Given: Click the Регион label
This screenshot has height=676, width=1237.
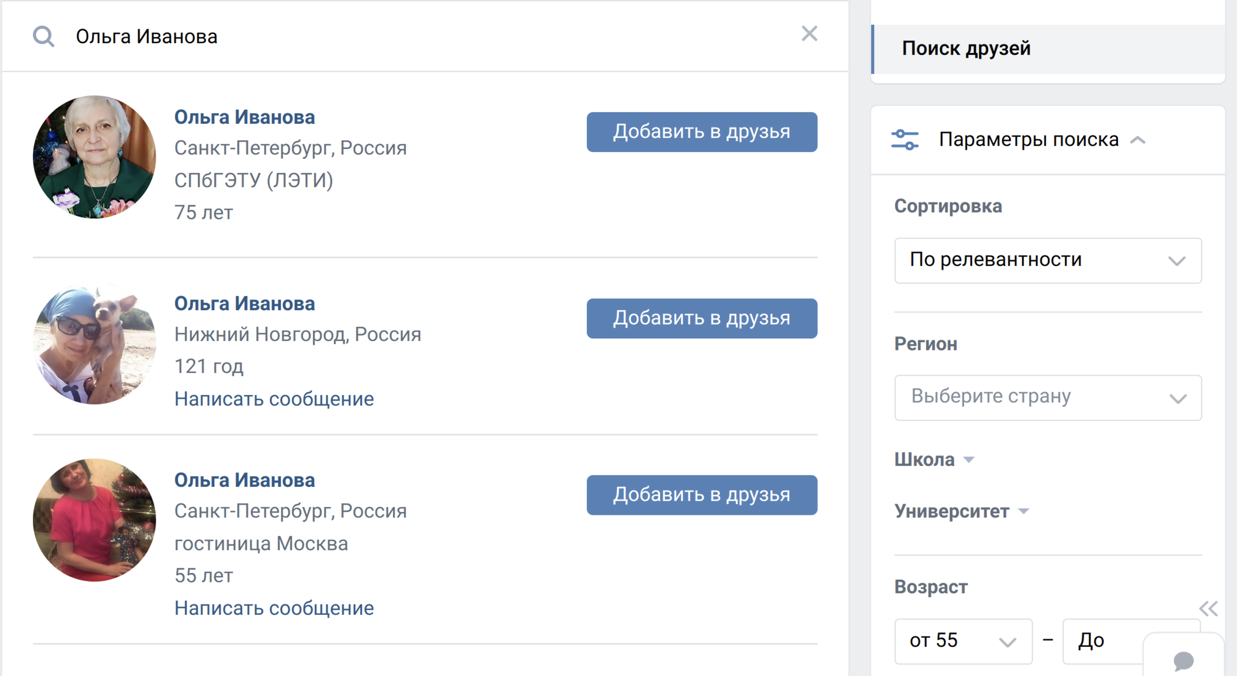Looking at the screenshot, I should pyautogui.click(x=925, y=344).
